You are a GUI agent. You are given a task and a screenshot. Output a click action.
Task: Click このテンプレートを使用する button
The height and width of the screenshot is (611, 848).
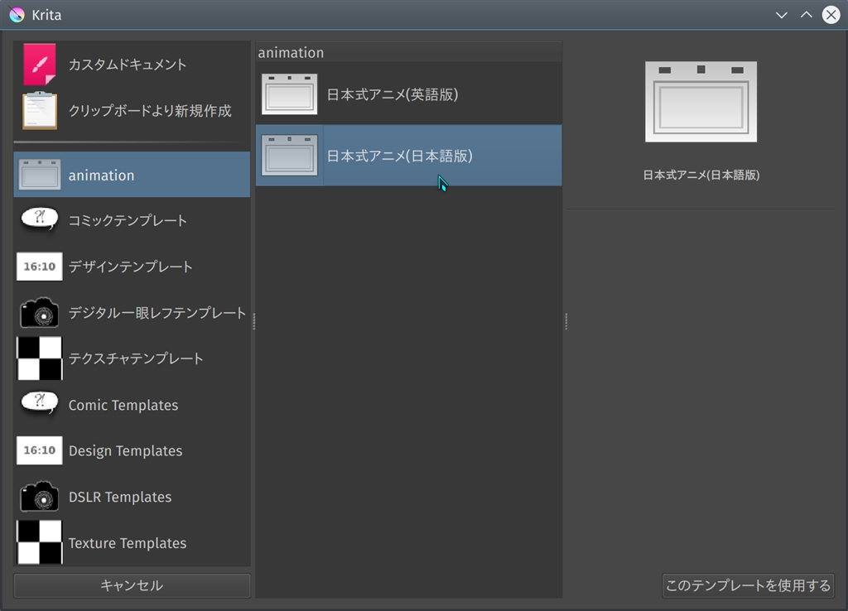[748, 585]
